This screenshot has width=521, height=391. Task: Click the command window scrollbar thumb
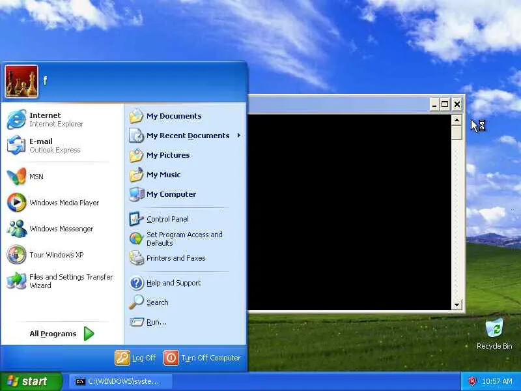pos(457,133)
